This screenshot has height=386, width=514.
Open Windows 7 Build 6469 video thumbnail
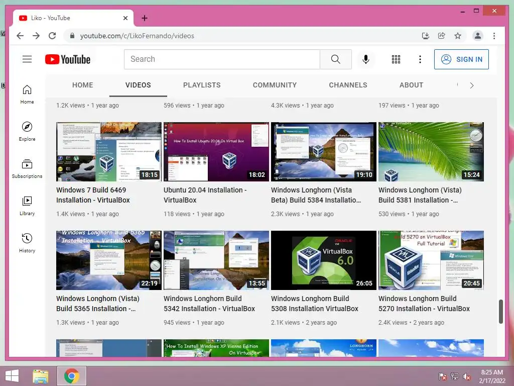[109, 152]
